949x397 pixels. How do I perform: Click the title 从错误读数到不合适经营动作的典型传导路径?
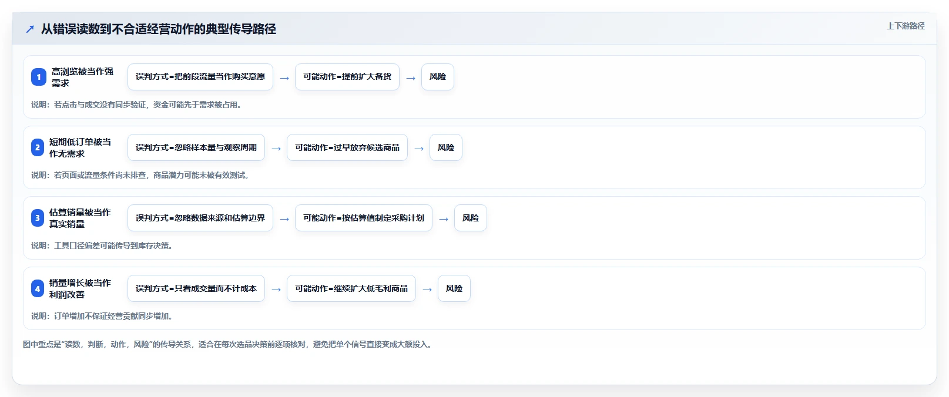click(159, 29)
